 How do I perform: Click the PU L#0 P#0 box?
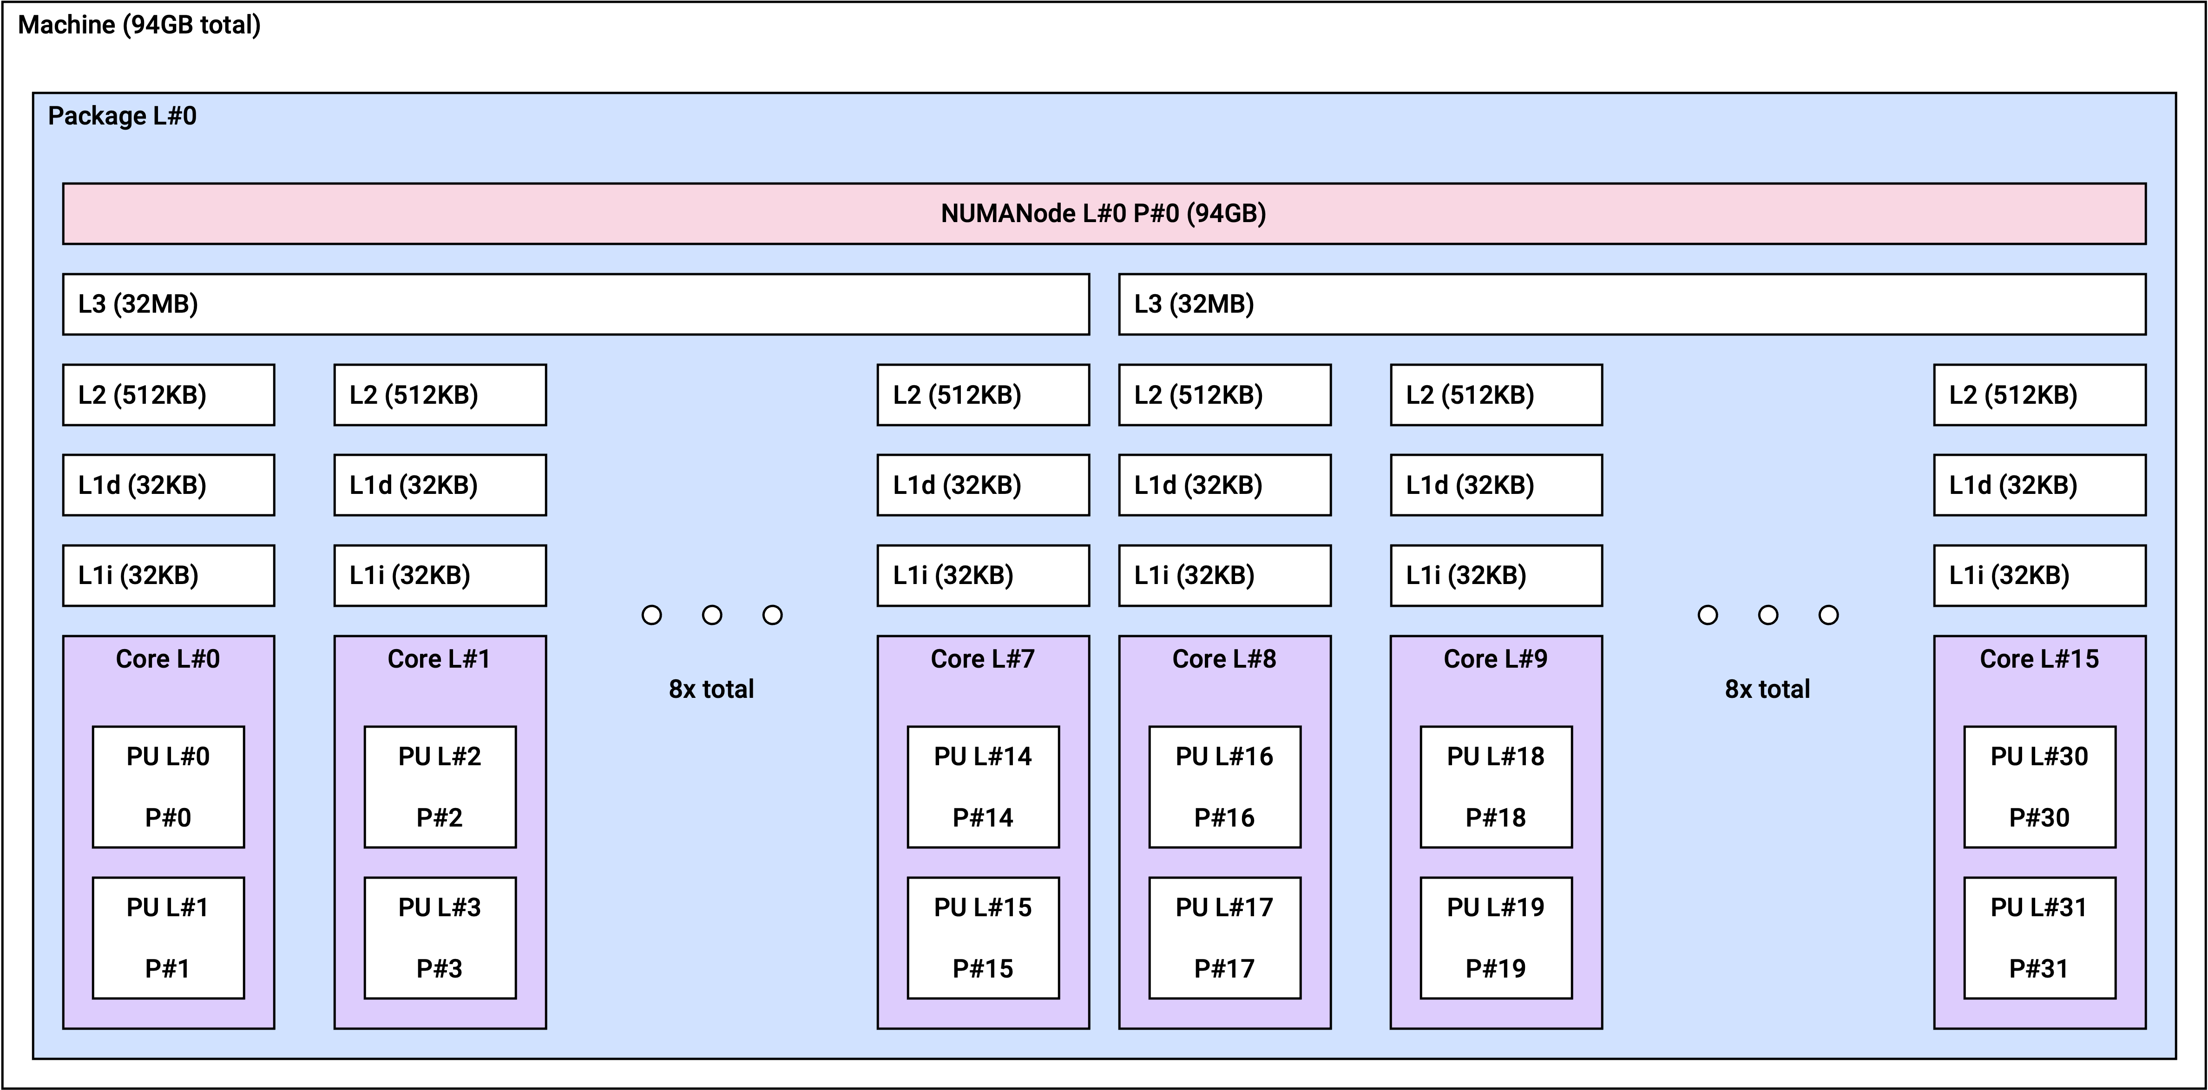168,788
